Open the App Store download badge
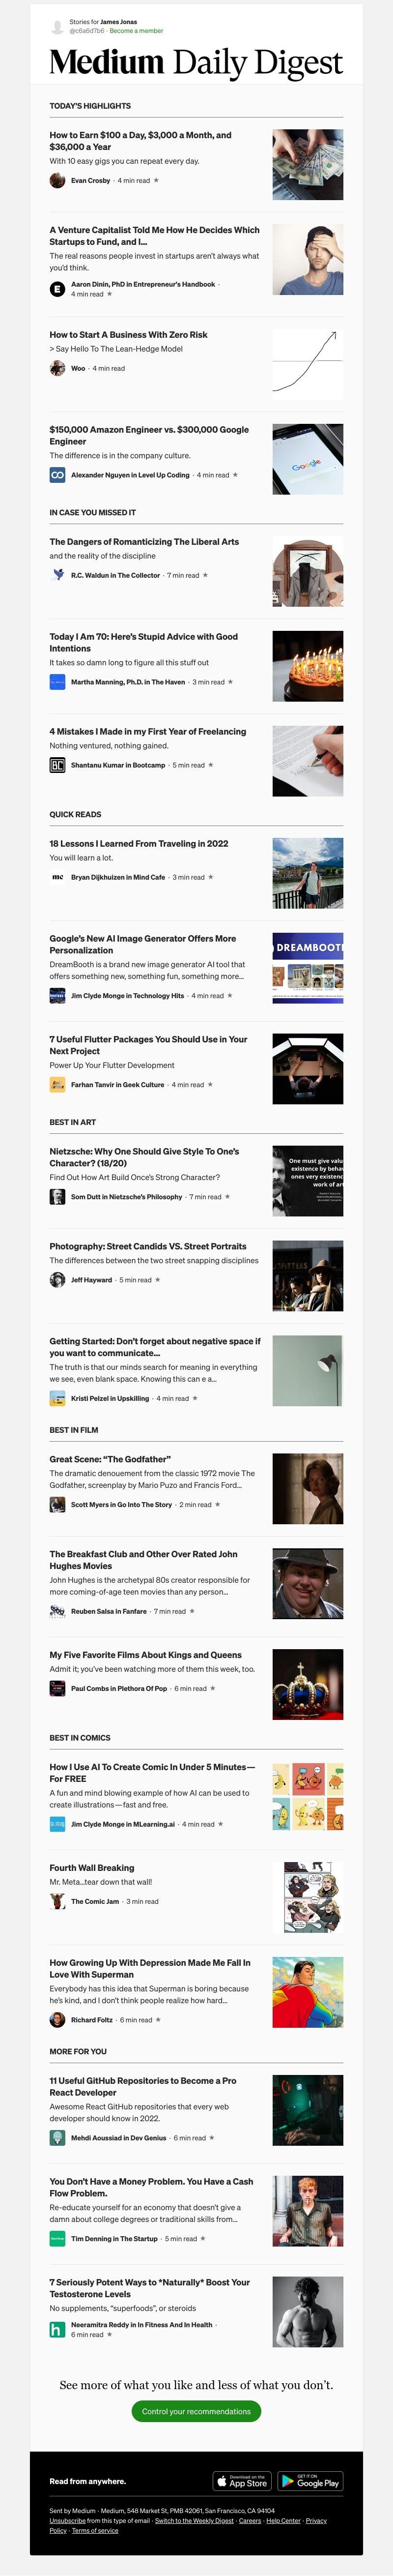This screenshot has height=2576, width=393. pyautogui.click(x=243, y=2481)
